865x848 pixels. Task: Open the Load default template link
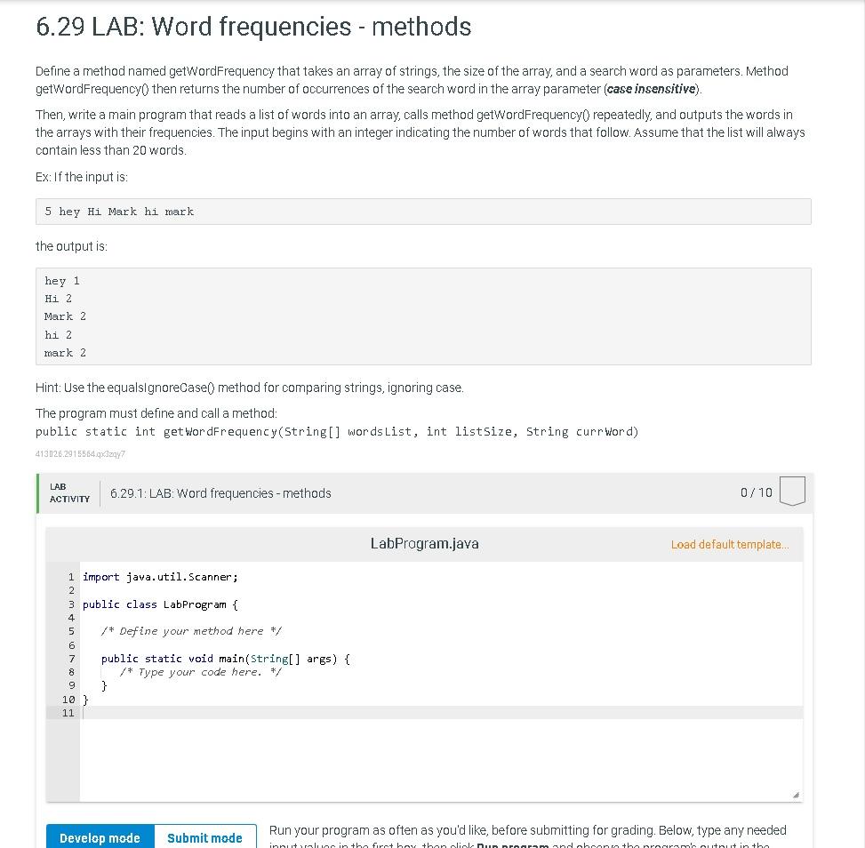[x=730, y=544]
